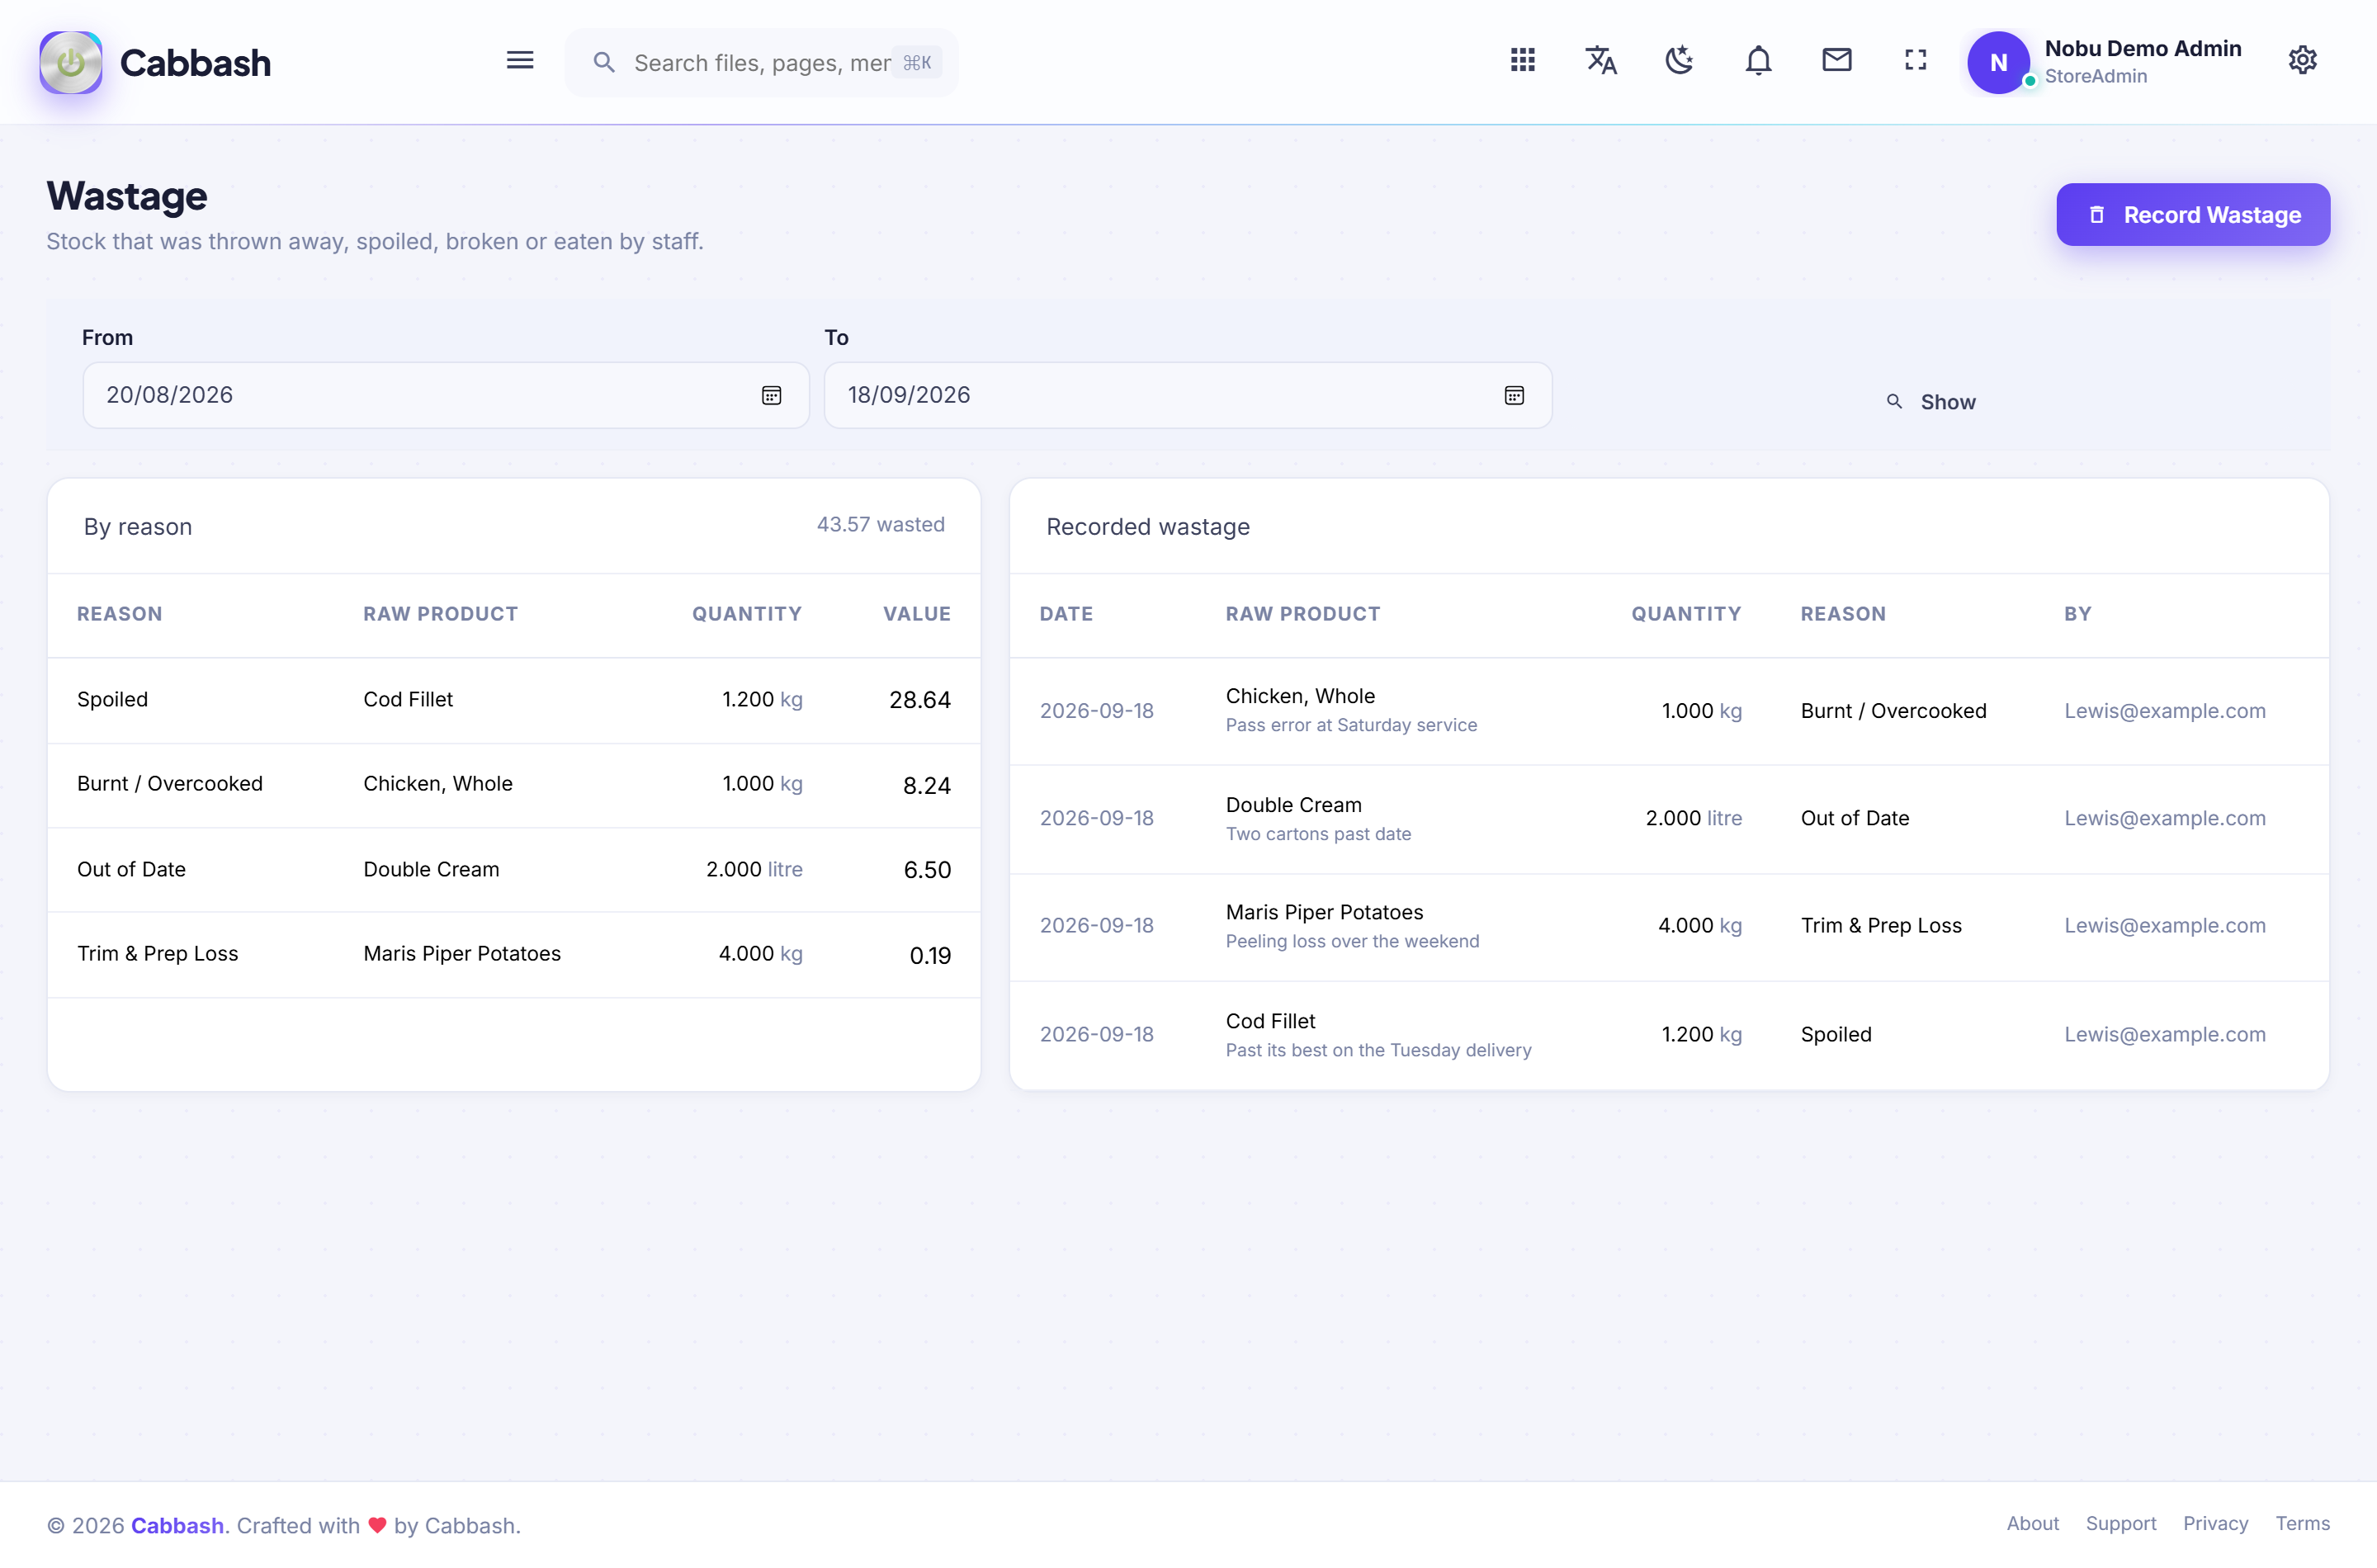Viewport: 2377px width, 1568px height.
Task: Click the 43.57 wasted total
Action: pyautogui.click(x=880, y=524)
